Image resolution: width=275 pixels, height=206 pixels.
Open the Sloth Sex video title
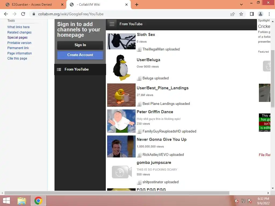pyautogui.click(x=146, y=35)
